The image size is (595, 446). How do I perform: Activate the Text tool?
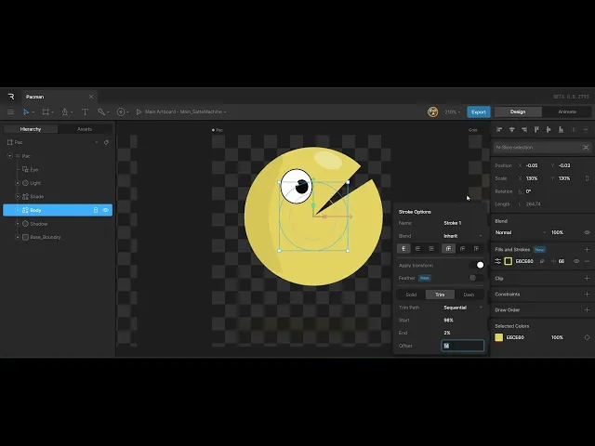[85, 111]
